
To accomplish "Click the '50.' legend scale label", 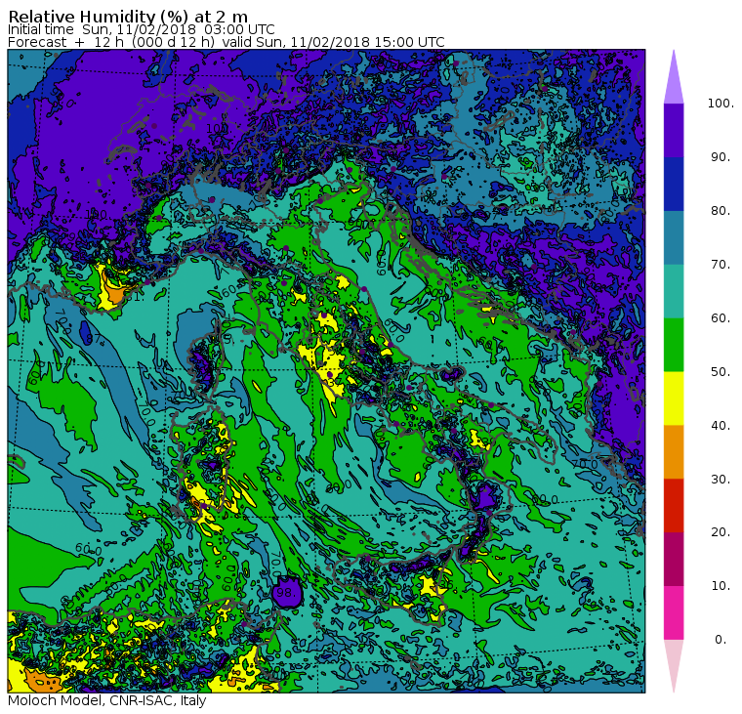I will click(x=721, y=372).
